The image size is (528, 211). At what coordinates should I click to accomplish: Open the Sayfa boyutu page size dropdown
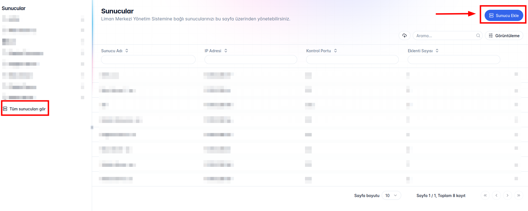[x=391, y=195]
